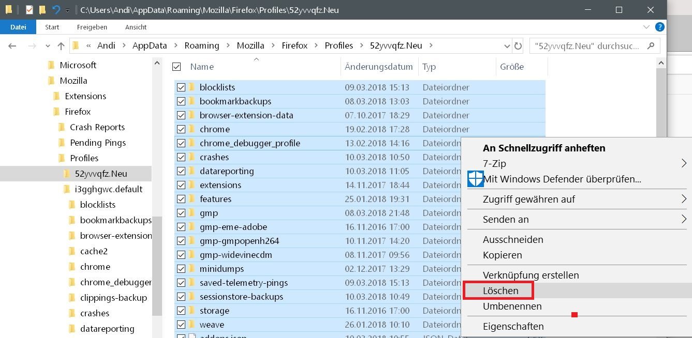Screen dimensions: 692x338
Task: Uncheck the browser-extension-data checkbox
Action: pyautogui.click(x=181, y=115)
